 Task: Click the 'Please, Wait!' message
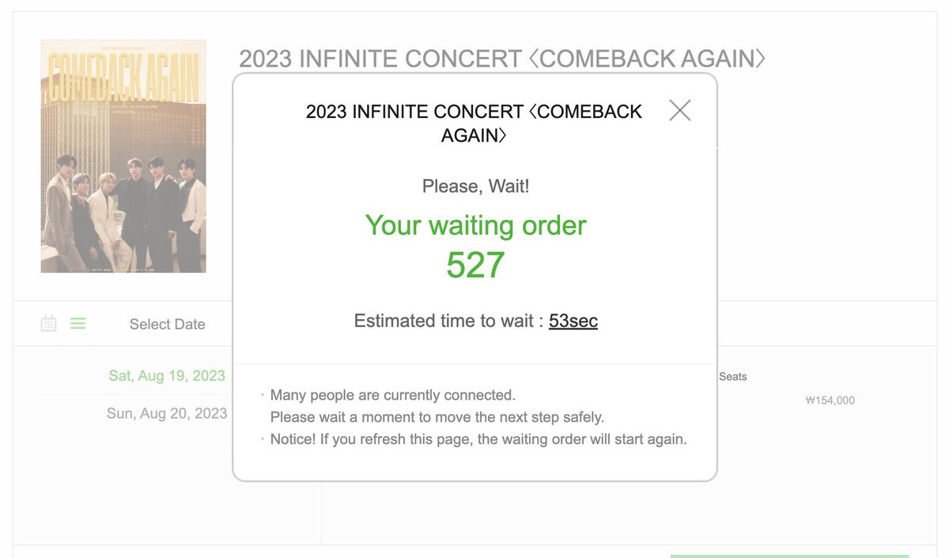475,186
